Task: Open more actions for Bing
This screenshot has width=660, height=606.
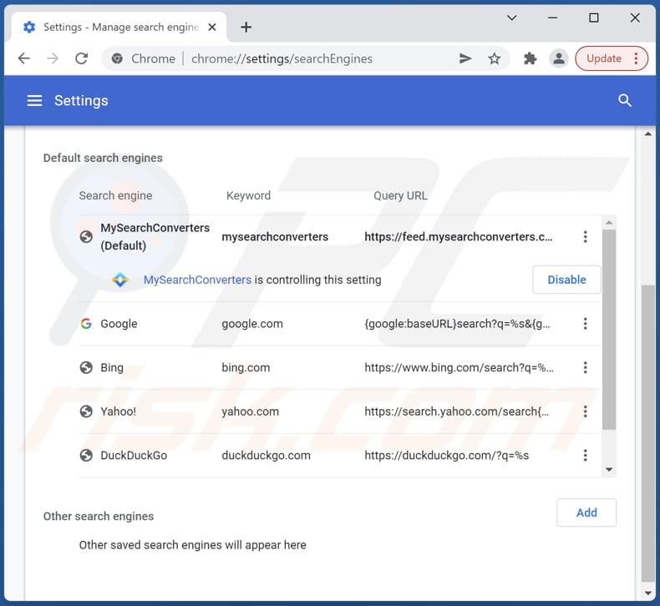Action: coord(585,367)
